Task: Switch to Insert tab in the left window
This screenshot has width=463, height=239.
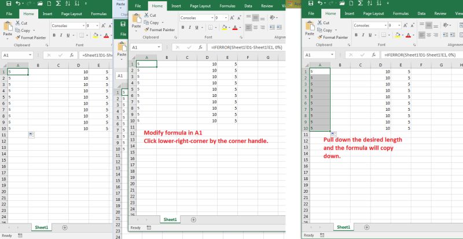Action: coord(47,14)
